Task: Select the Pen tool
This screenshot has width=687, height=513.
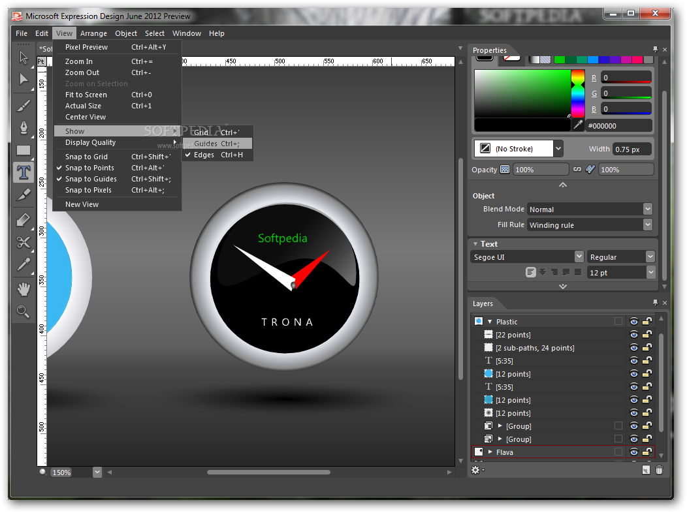Action: pos(24,128)
